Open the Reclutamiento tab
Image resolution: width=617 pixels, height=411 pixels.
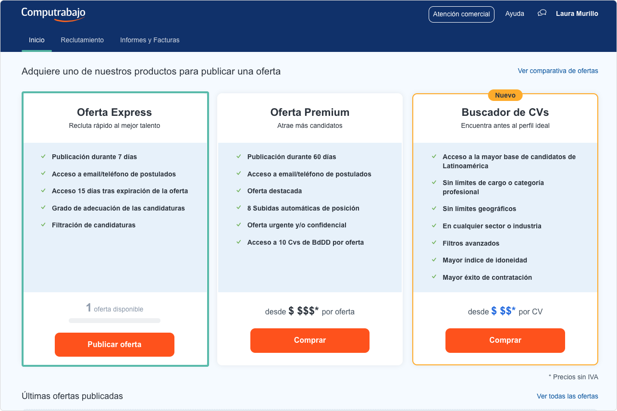(82, 40)
